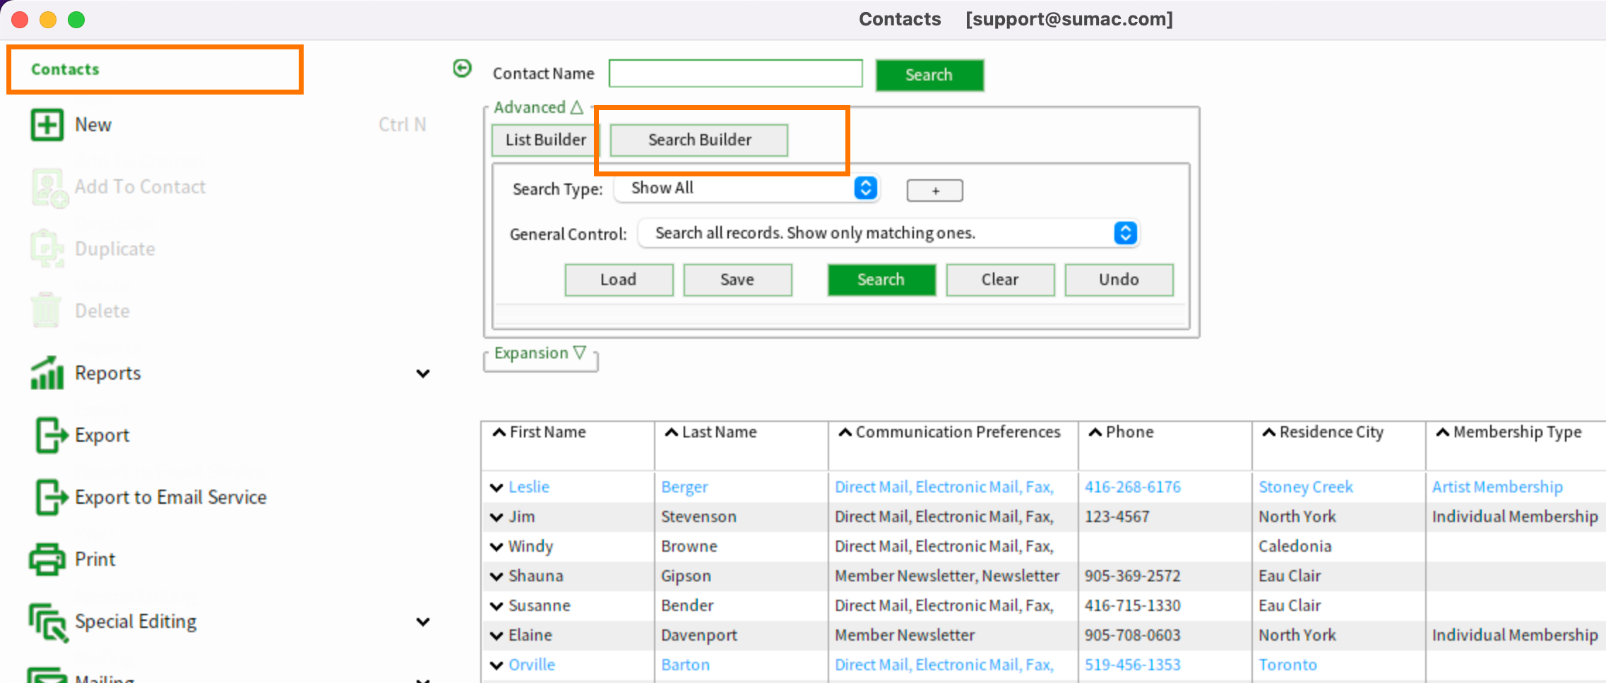Collapse the Advanced search section
Screen dimensions: 1606x683
(x=538, y=107)
